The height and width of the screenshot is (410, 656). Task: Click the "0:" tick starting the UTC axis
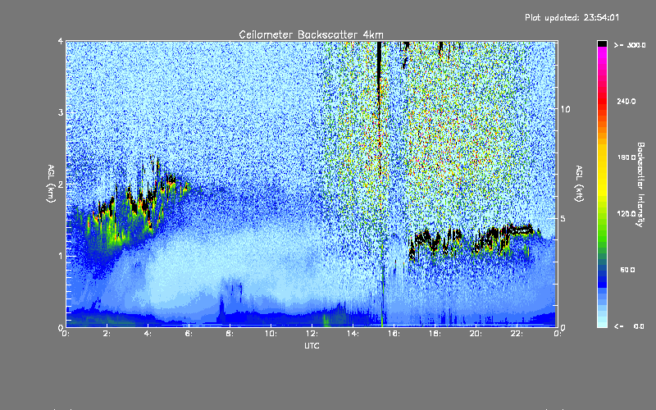(66, 334)
